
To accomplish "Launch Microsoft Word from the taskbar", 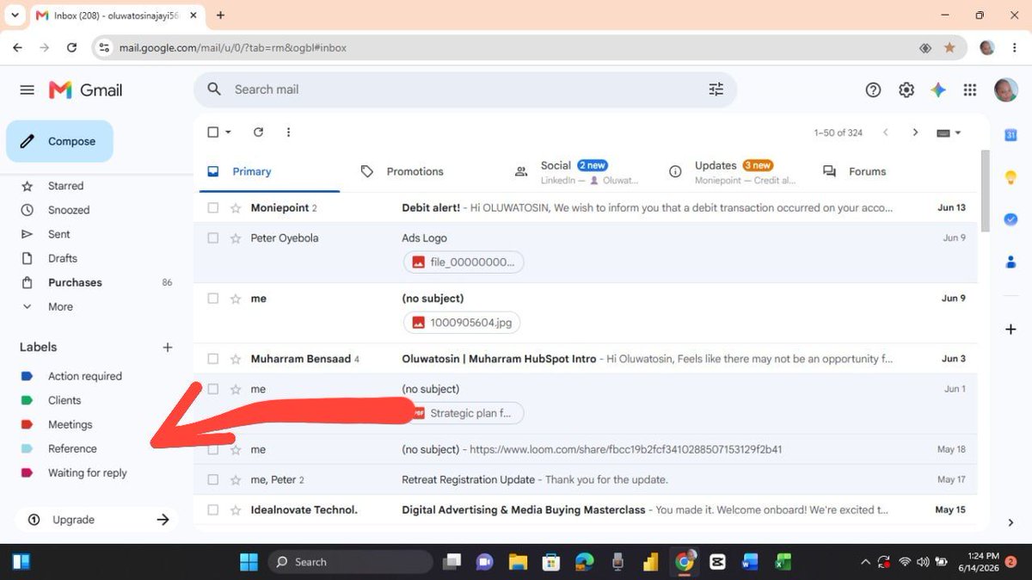I will point(749,562).
